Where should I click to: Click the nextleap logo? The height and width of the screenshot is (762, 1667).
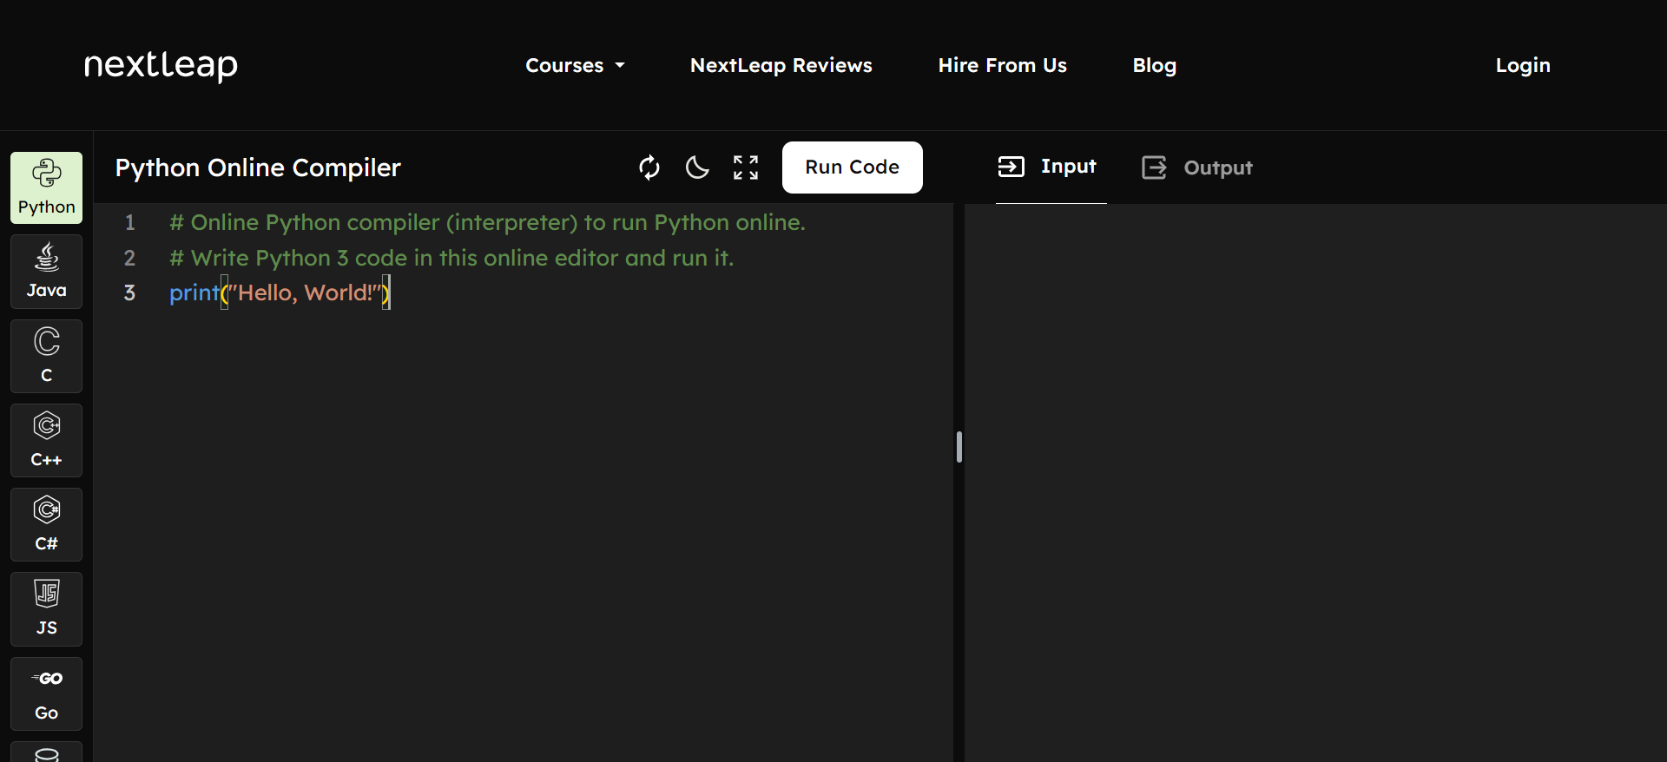click(161, 65)
